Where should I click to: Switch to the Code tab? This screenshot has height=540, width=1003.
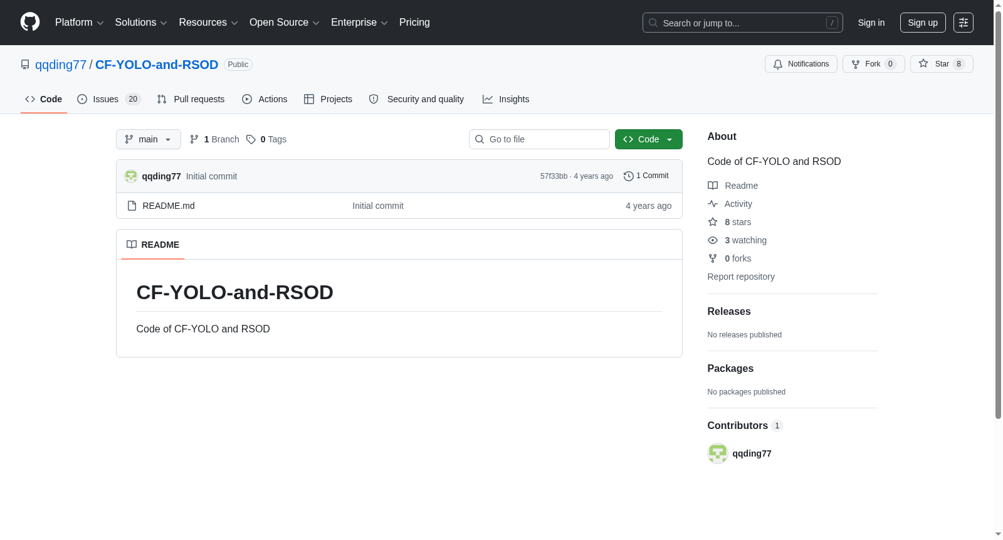[x=44, y=99]
